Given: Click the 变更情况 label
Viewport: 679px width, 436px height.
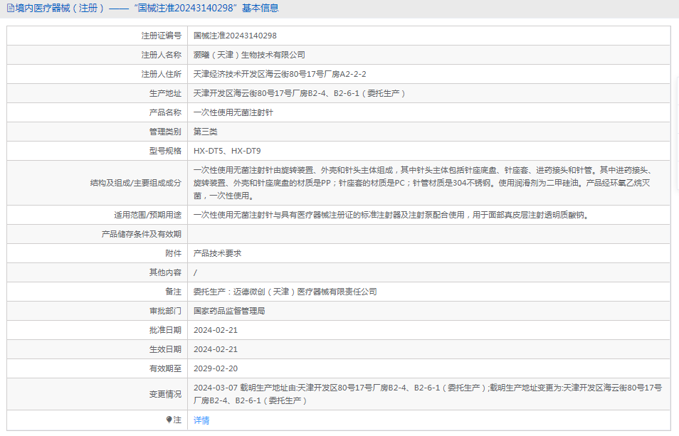Looking at the screenshot, I should point(165,394).
